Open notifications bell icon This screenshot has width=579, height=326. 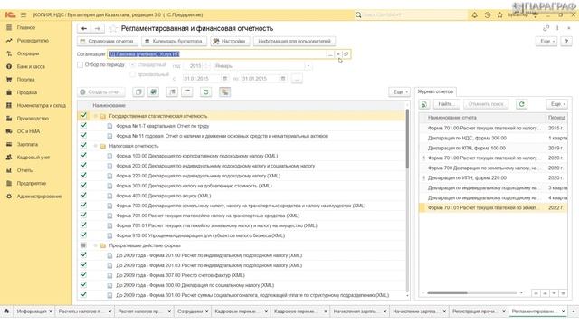tap(474, 14)
